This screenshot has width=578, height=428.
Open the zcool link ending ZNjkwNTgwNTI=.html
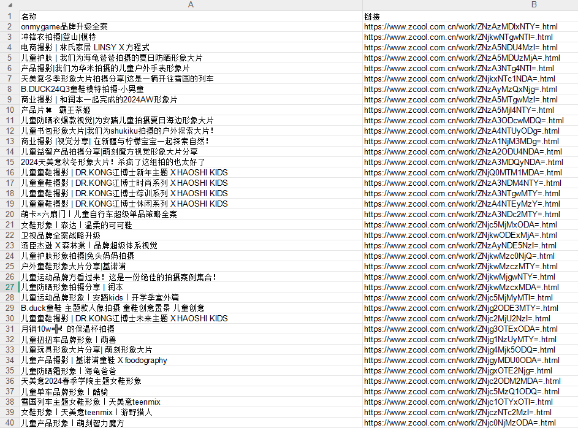[458, 37]
